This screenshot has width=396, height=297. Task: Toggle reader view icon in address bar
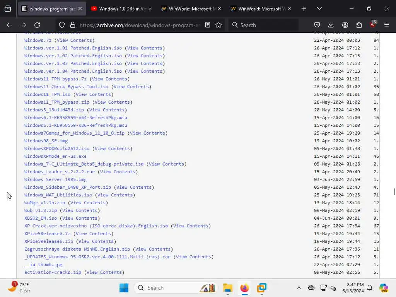pyautogui.click(x=208, y=25)
